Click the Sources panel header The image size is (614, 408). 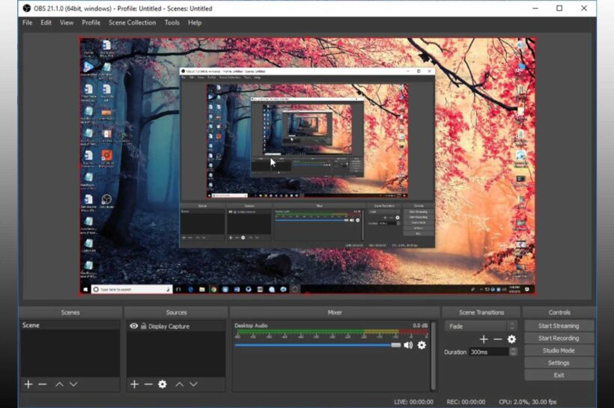[176, 312]
